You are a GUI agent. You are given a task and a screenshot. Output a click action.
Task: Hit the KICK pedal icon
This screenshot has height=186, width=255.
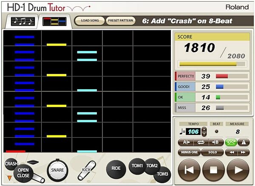tap(86, 170)
